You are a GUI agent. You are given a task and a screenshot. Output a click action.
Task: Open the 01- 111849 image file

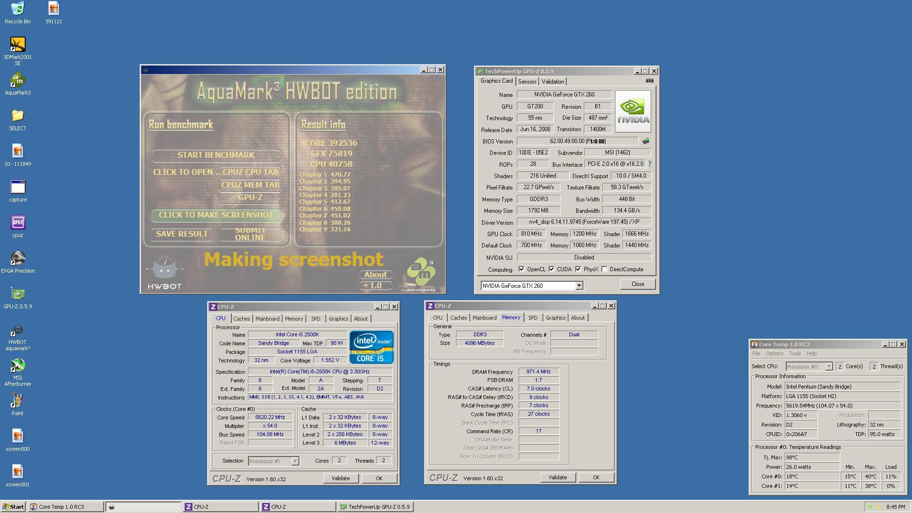(18, 155)
